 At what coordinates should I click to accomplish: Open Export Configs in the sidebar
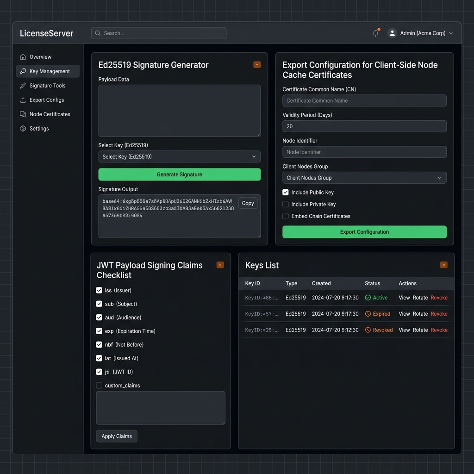[48, 100]
